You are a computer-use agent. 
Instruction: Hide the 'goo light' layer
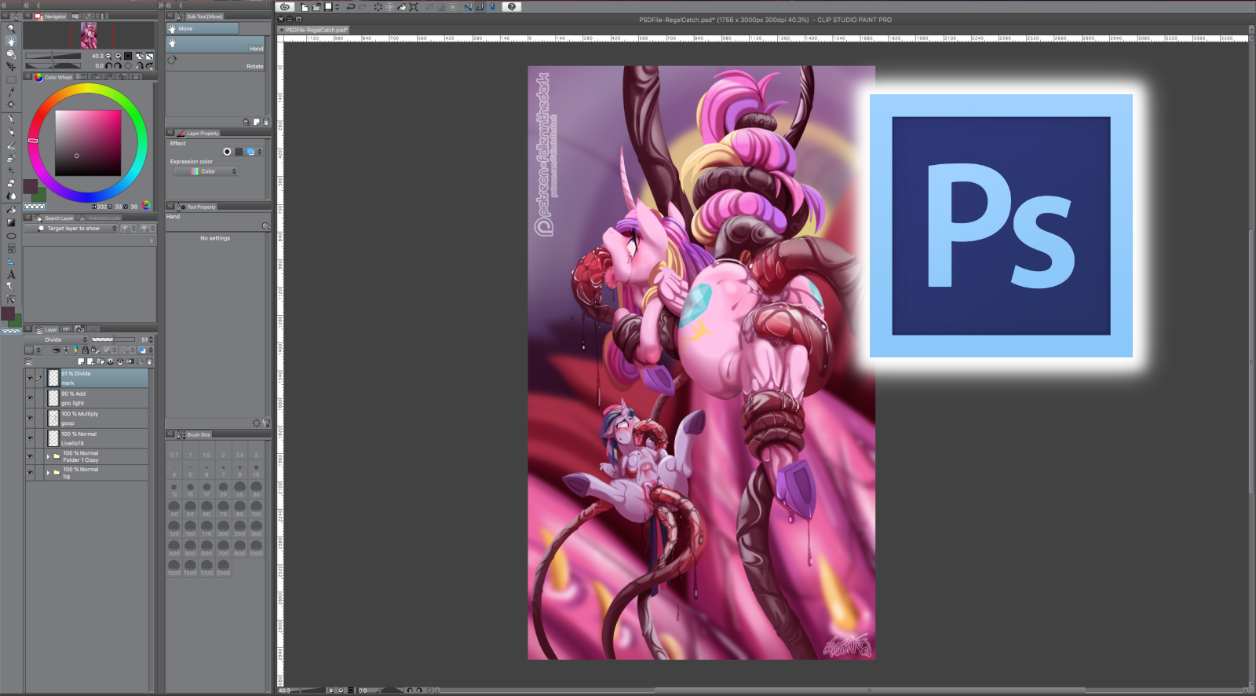tap(30, 398)
